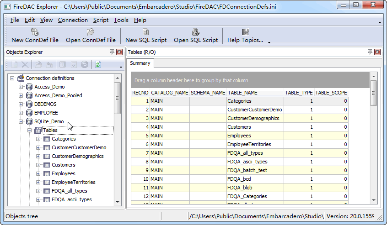Click the greyed rename text icon in Objects Explorer
This screenshot has height=225, width=387.
point(63,64)
